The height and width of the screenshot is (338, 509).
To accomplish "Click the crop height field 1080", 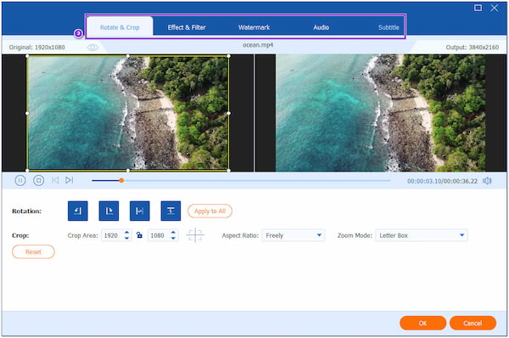I will tap(159, 235).
